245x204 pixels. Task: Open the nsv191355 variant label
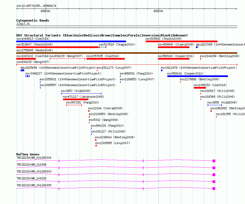coord(230,114)
